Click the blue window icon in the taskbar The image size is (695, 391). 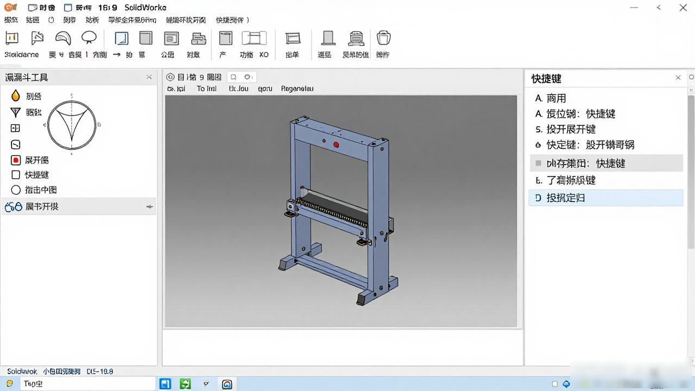[165, 384]
